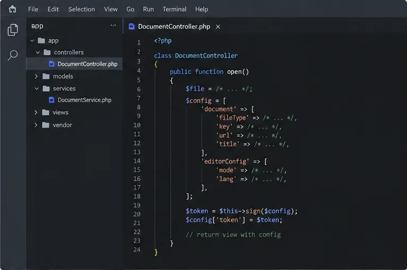The image size is (407, 270).
Task: Expand the views folder chevron
Action: click(x=36, y=112)
